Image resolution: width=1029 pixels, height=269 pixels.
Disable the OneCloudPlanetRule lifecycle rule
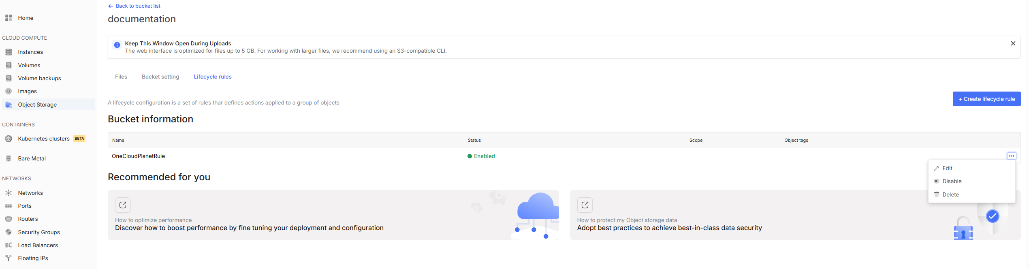point(951,181)
